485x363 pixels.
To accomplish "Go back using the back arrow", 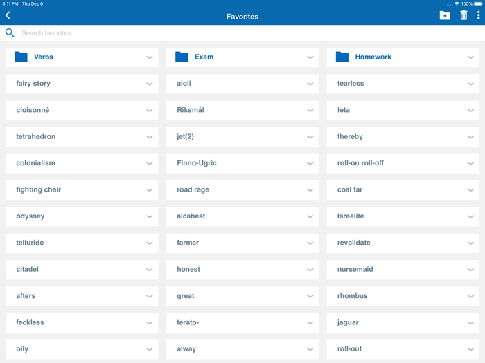I will 8,15.
